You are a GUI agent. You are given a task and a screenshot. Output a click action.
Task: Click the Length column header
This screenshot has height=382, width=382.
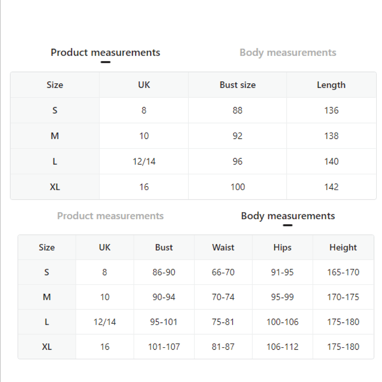(331, 85)
